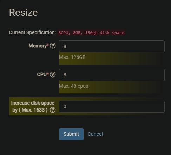Click the Max. 48 cpus hint text
The height and width of the screenshot is (155, 171).
pos(73,86)
